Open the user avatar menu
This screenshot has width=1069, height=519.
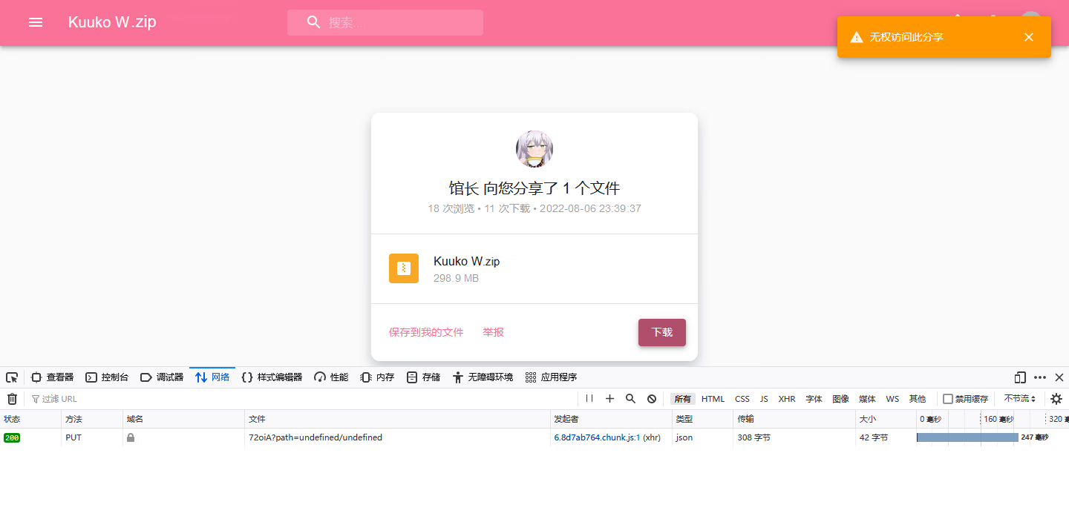(1030, 20)
